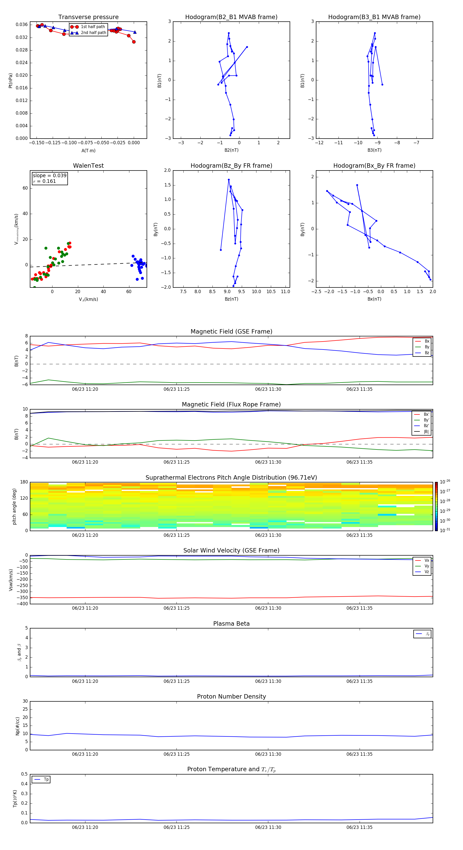The width and height of the screenshot is (463, 850).
Task: Click the "A(T·m)" x-axis label
Action: 88,150
